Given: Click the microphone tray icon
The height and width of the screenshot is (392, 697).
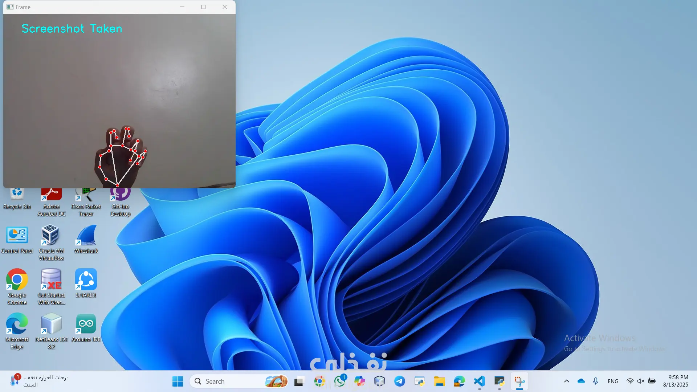Looking at the screenshot, I should coord(596,381).
